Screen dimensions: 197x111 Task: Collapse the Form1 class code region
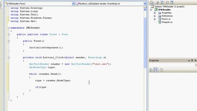pyautogui.click(x=9, y=35)
